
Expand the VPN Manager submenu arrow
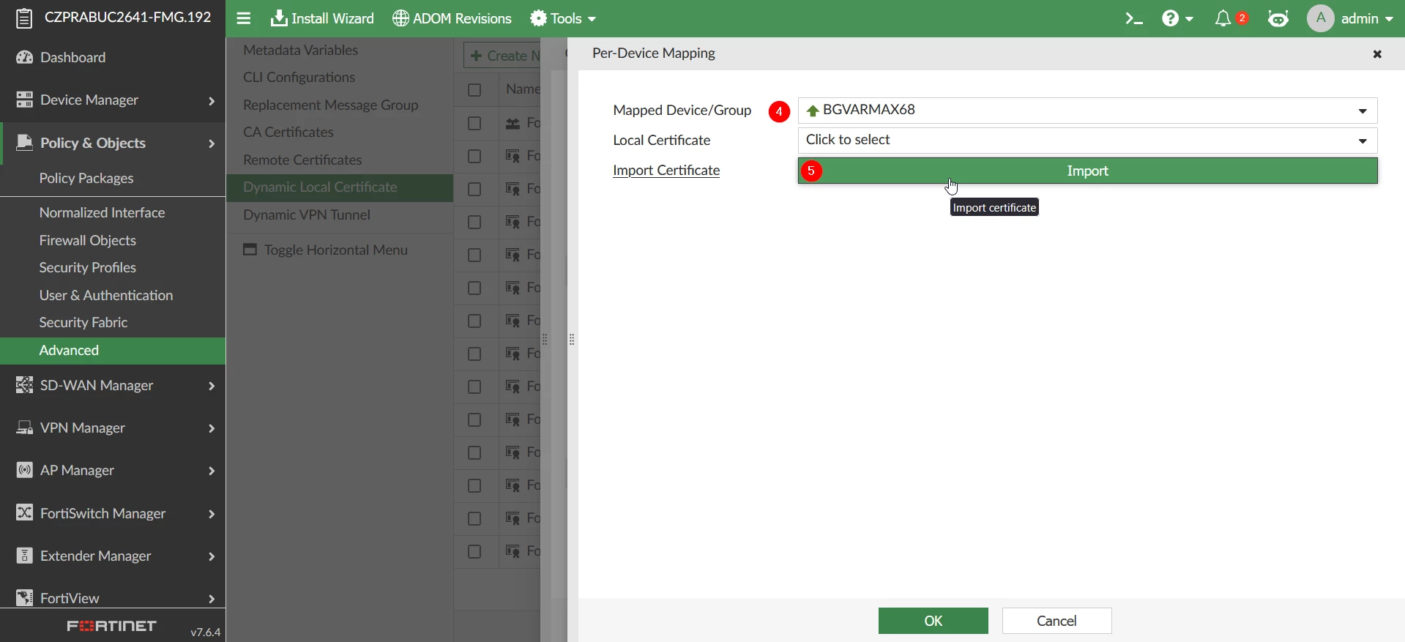(x=212, y=428)
